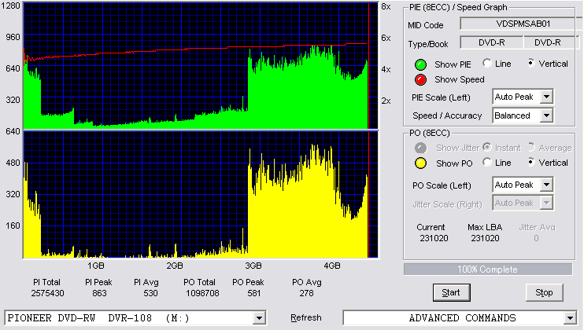Toggle the yellow Show PO indicator
Viewport: 584px width, 330px height.
[x=420, y=163]
